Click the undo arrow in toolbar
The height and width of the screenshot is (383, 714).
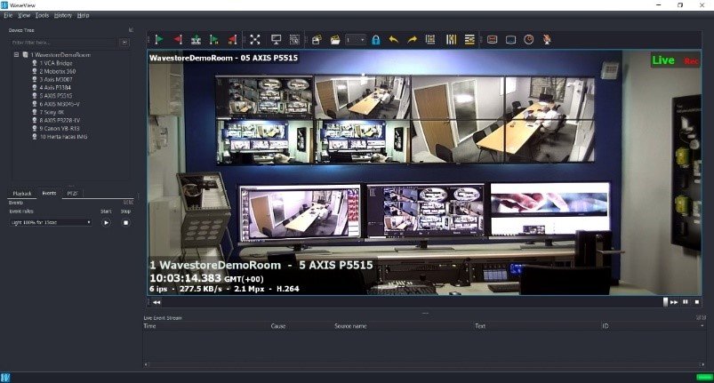point(394,39)
